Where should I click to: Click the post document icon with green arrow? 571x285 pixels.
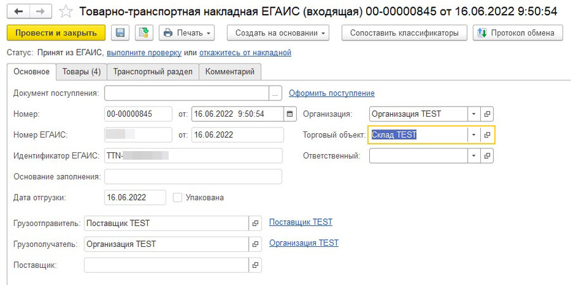144,33
